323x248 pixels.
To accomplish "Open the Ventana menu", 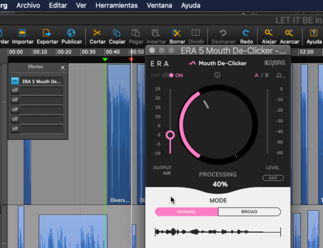I will coord(160,5).
